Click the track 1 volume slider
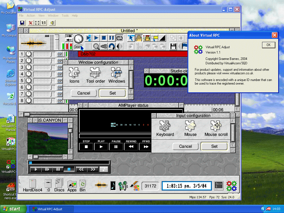This screenshot has height=213, width=284. (x=44, y=54)
